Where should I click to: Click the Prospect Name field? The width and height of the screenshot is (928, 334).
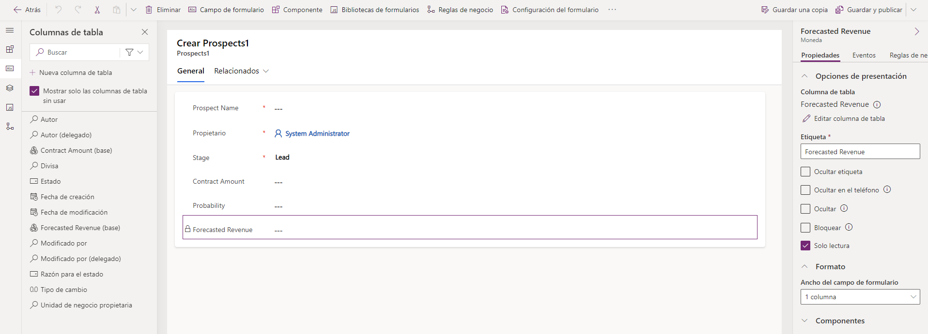tap(470, 108)
